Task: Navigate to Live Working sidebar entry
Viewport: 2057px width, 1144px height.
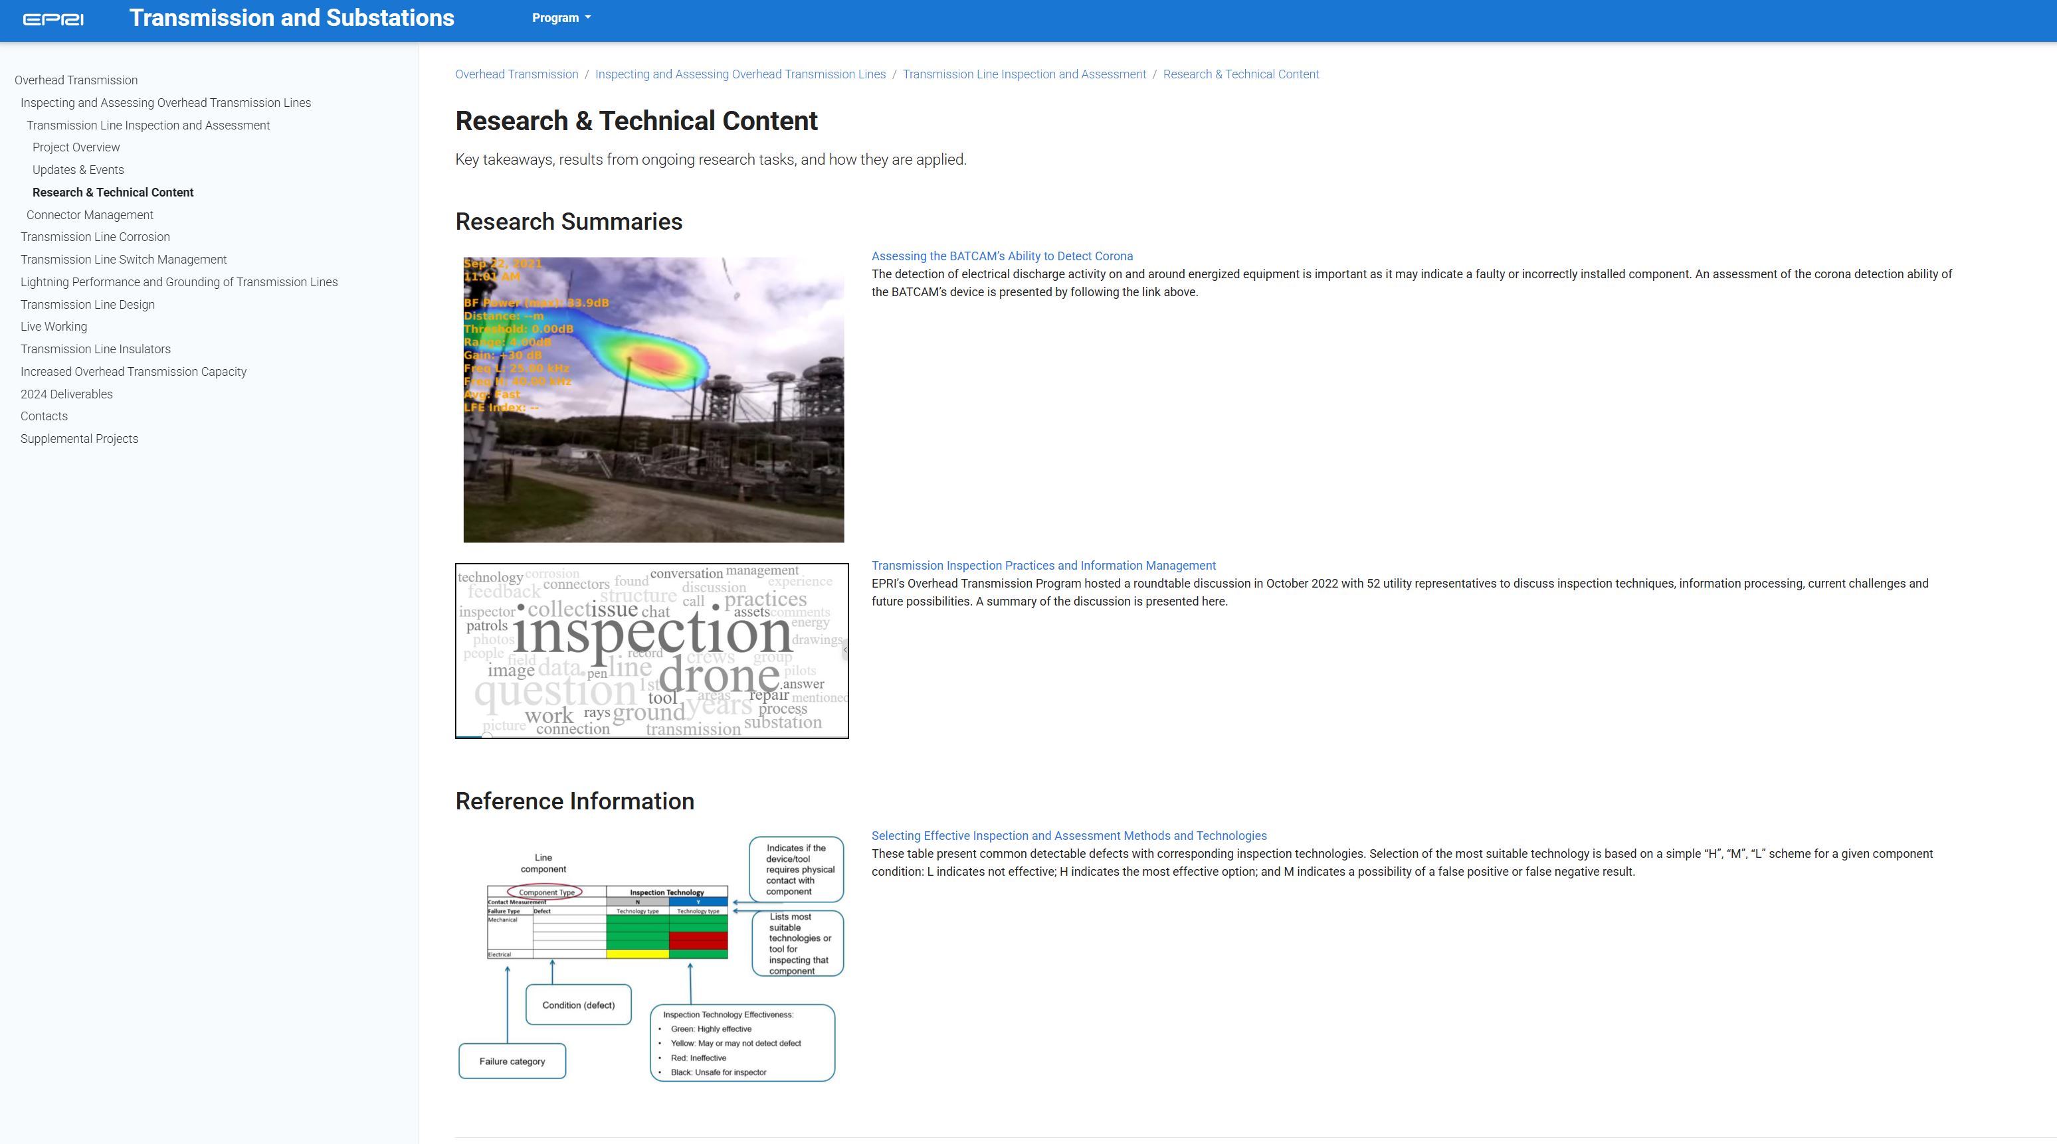Action: coord(54,327)
